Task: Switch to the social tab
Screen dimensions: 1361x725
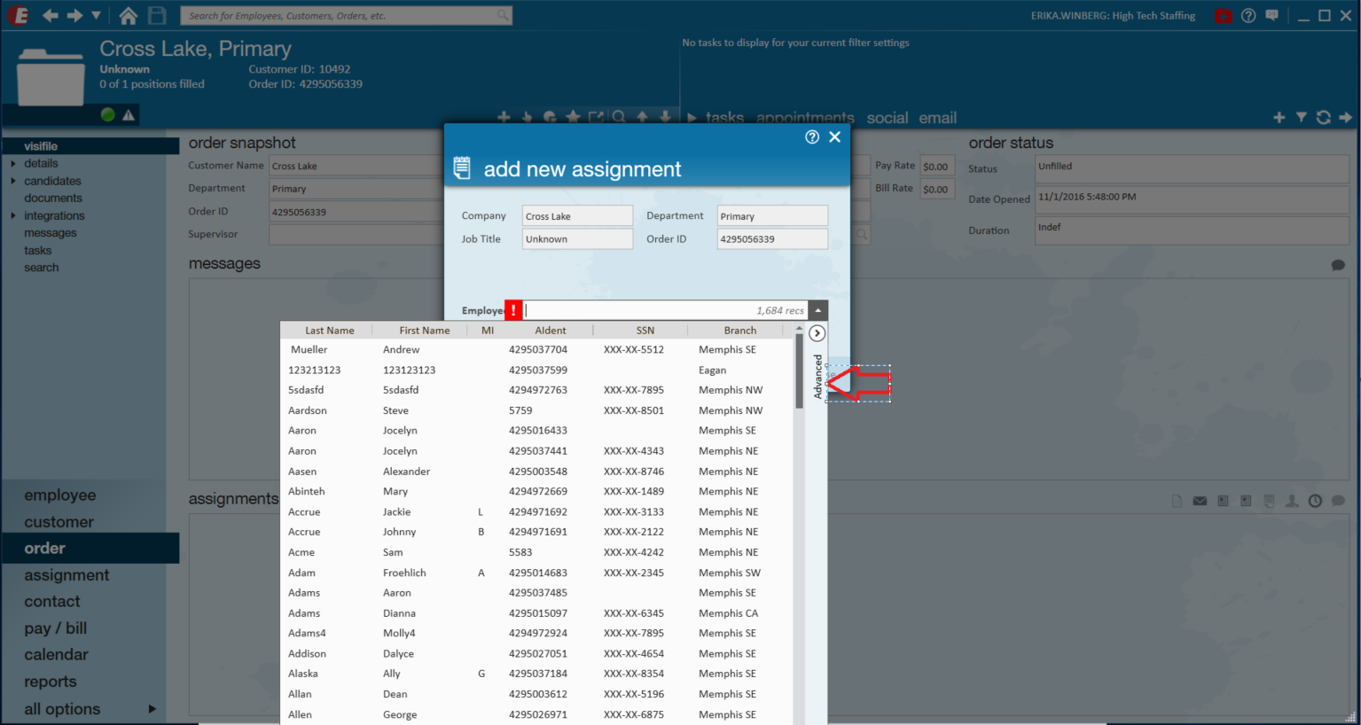Action: tap(888, 118)
